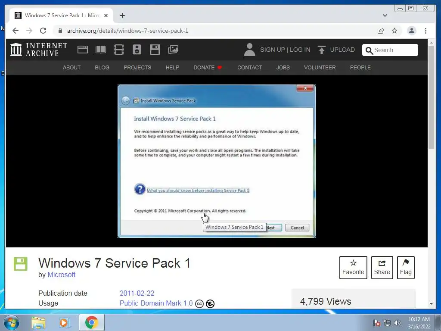The image size is (441, 331).
Task: Bookmark this tab with the star
Action: click(x=394, y=31)
